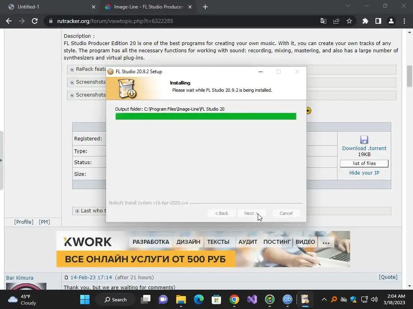Viewport: 413px width, 309px height.
Task: Open Visual Studio from the taskbar
Action: 252,299
